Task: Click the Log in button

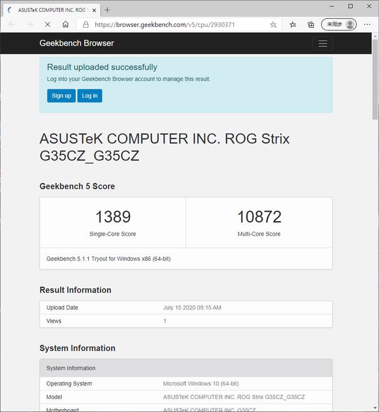Action: click(x=89, y=96)
